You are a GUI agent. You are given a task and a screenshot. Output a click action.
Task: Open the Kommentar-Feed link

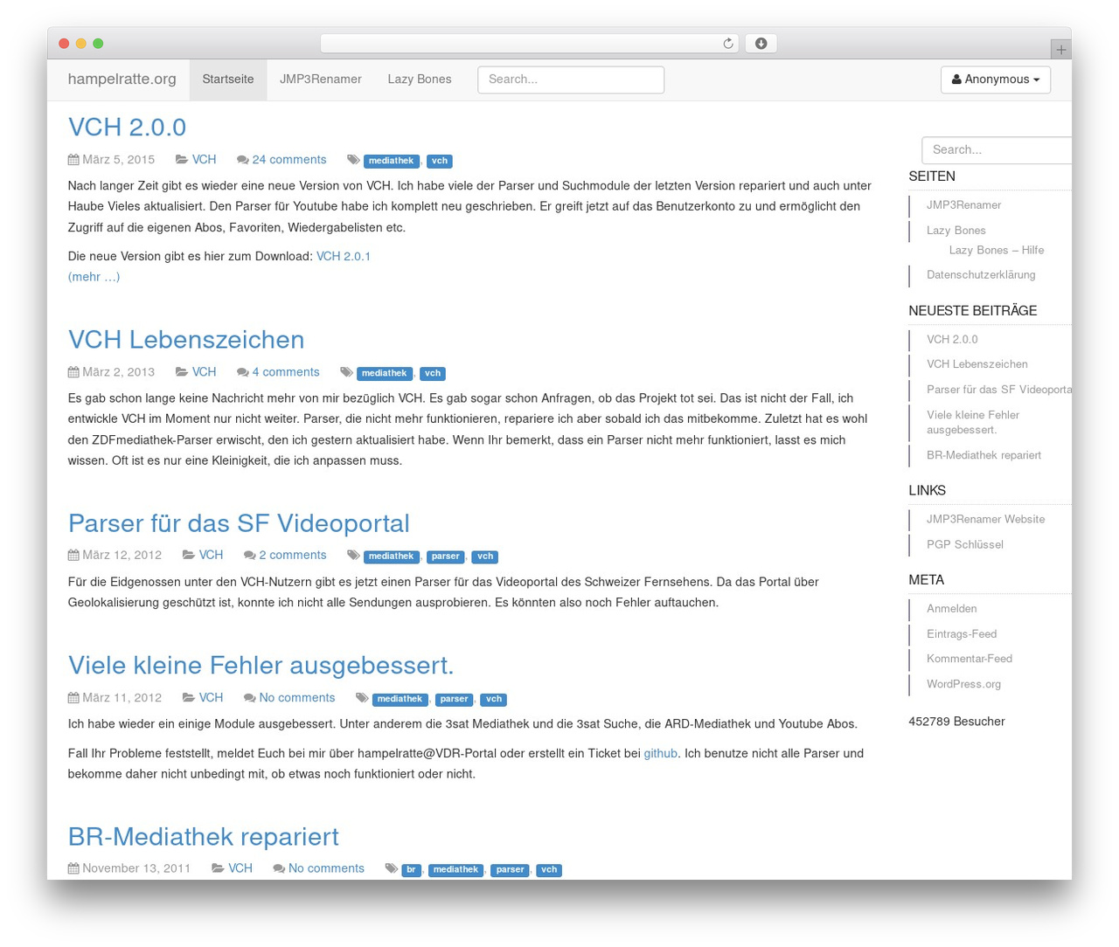(970, 659)
